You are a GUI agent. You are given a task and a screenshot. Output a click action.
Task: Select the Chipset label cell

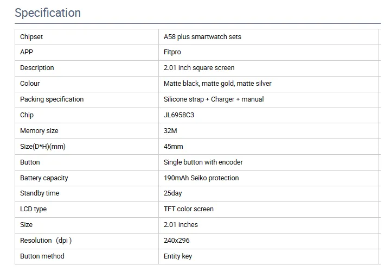[31, 37]
